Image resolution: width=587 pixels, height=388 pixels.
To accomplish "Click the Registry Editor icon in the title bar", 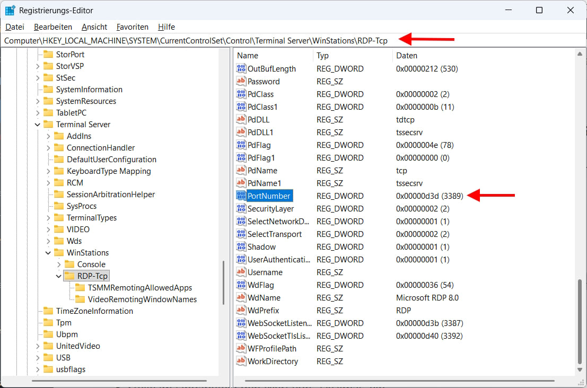I will tap(10, 10).
